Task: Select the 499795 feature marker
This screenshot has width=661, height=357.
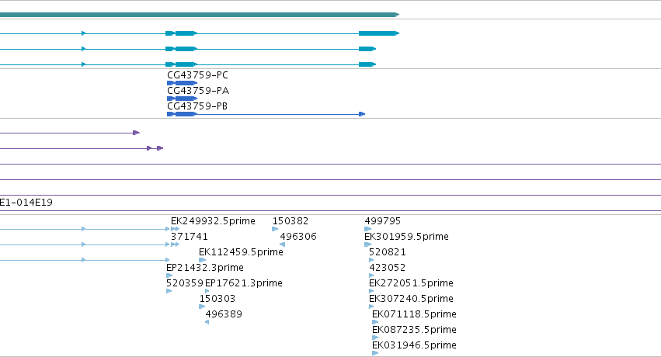Action: 367,229
